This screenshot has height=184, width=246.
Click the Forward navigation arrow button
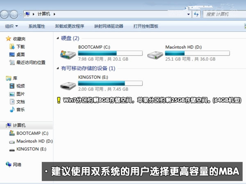pyautogui.click(x=14, y=14)
